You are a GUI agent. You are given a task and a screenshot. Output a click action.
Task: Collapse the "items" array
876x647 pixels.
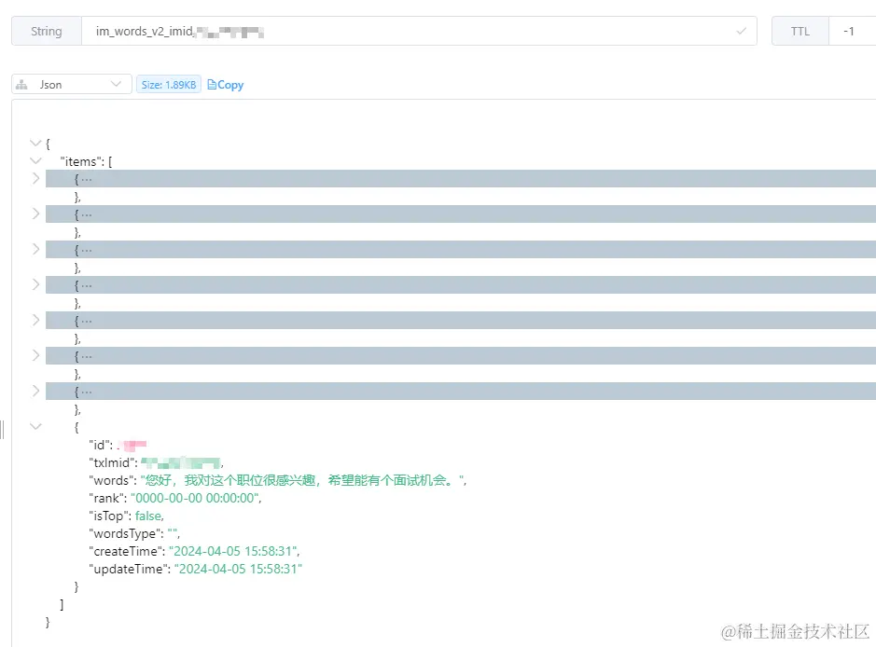(35, 161)
